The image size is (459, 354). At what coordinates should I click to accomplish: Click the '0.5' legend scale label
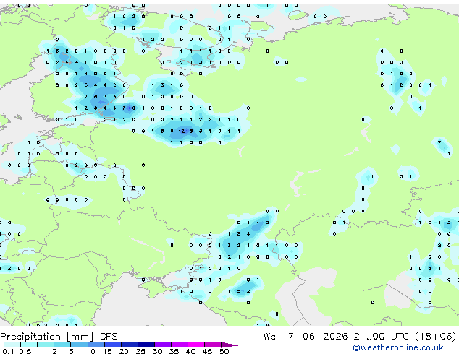pos(25,351)
